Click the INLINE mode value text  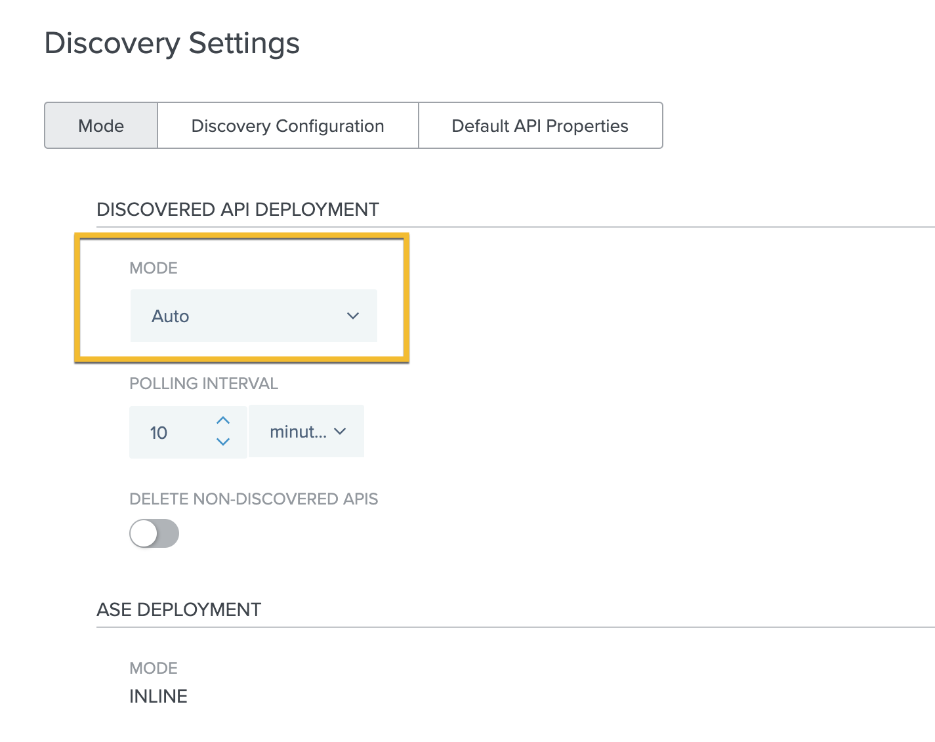158,696
